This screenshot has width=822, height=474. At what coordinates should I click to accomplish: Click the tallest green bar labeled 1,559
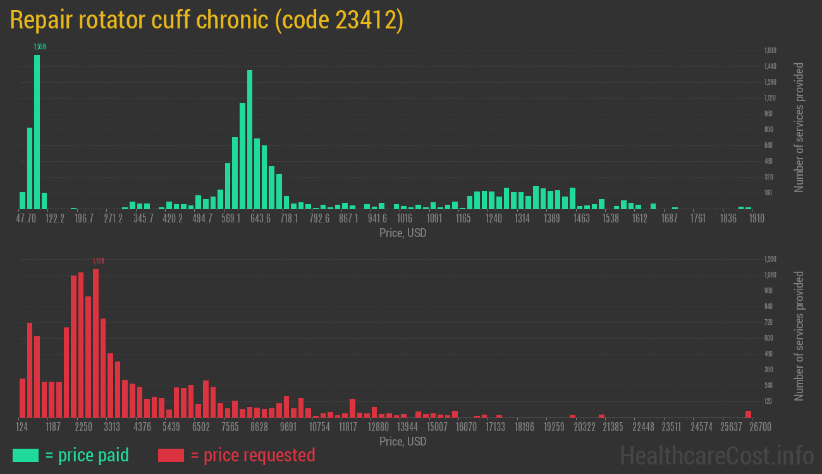pos(37,131)
